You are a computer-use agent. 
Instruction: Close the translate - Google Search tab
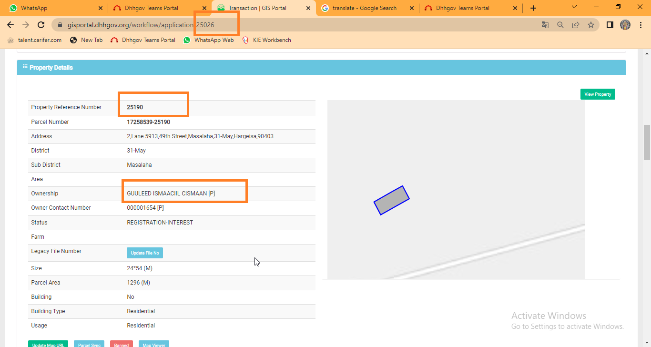click(x=412, y=8)
